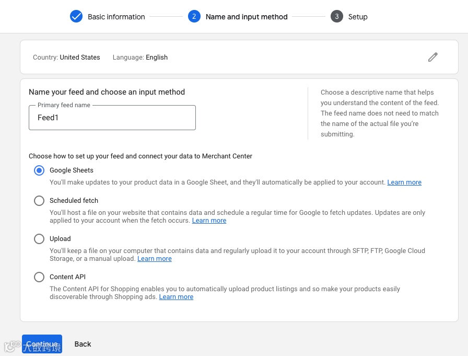Go to Basic information step
Viewport: 468px width, 356px height.
coord(116,17)
